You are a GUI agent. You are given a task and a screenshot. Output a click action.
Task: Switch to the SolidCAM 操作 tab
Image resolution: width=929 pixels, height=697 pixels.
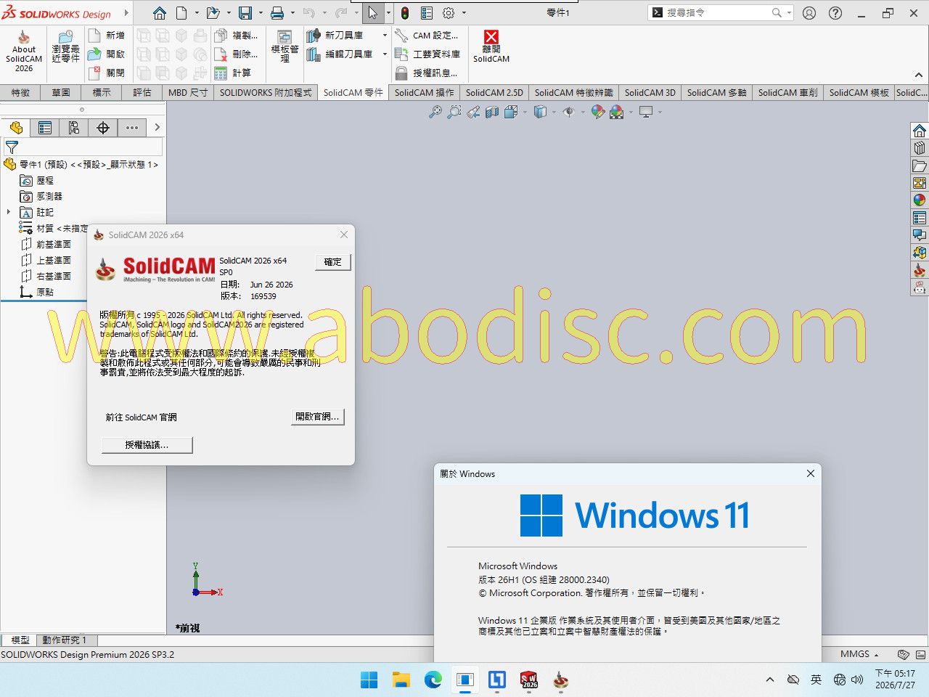tap(425, 92)
